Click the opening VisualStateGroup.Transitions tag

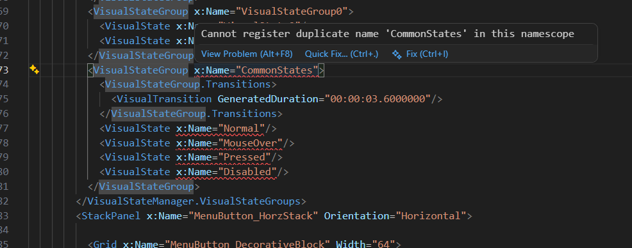pyautogui.click(x=188, y=84)
